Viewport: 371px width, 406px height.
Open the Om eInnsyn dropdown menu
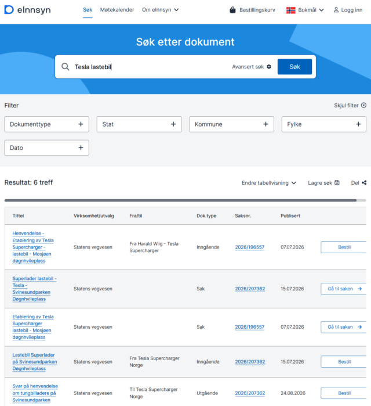[x=160, y=10]
